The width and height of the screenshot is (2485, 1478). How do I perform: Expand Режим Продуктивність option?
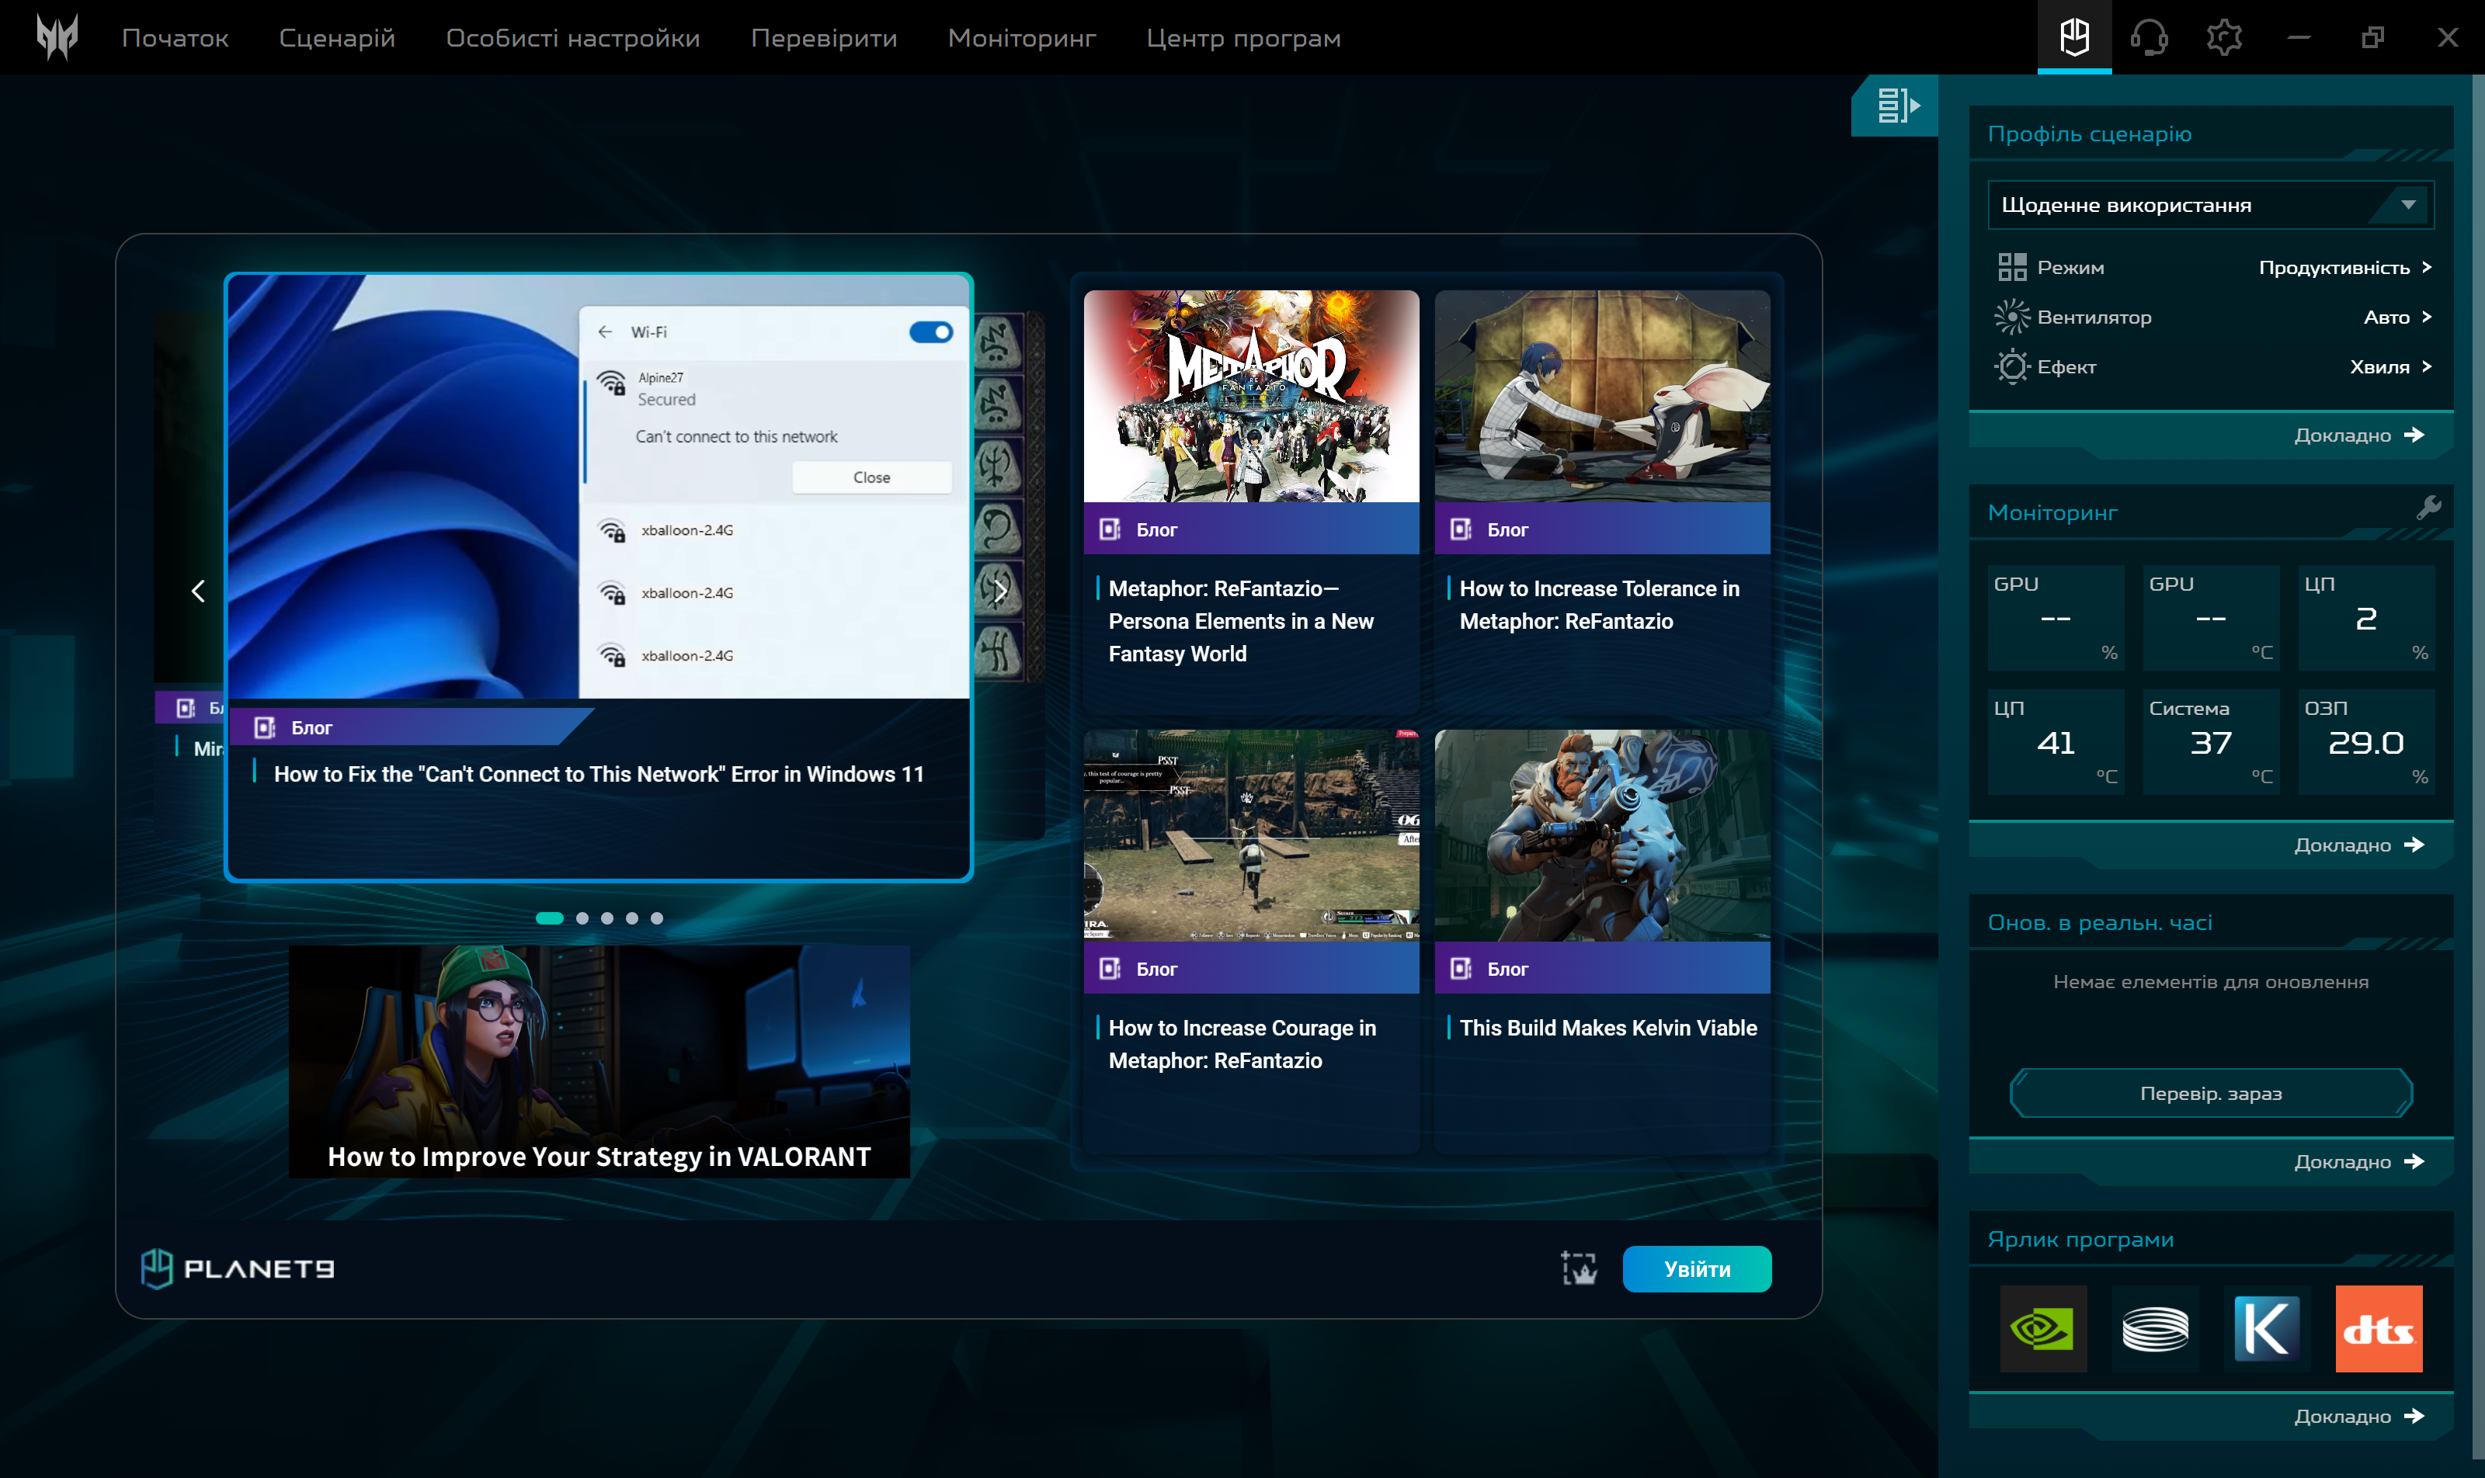[x=2344, y=268]
